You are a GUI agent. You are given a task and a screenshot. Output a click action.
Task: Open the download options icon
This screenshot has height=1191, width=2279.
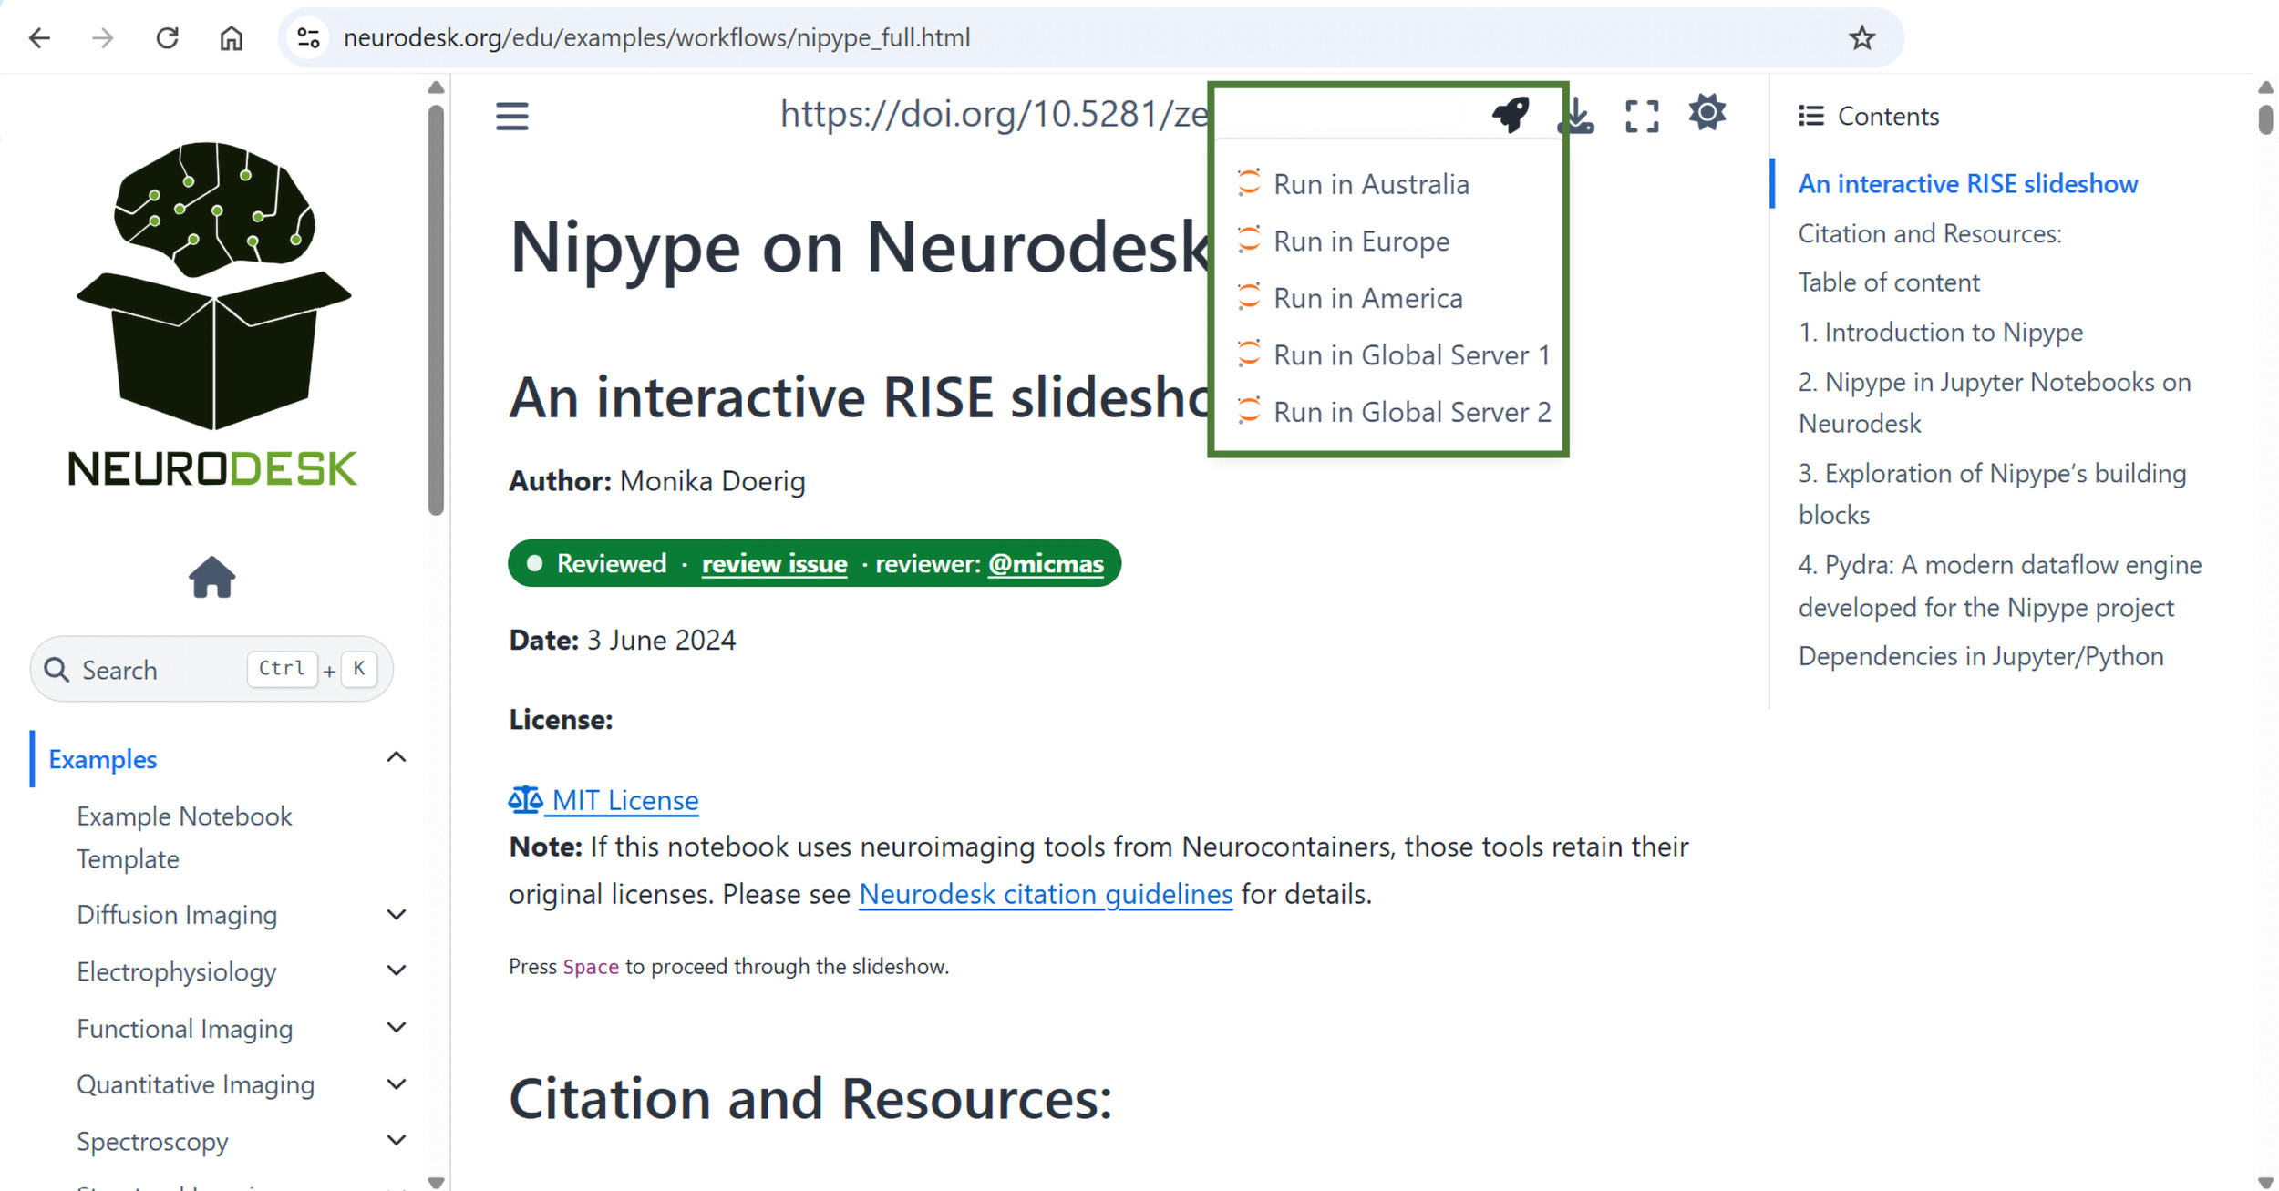pyautogui.click(x=1577, y=116)
